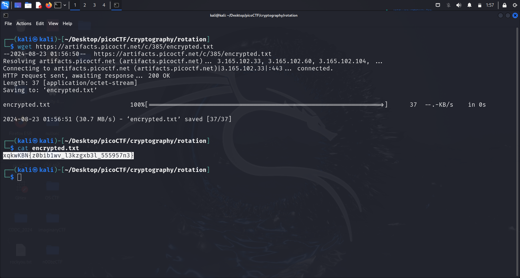Launch the text editor from the panel

(38, 5)
